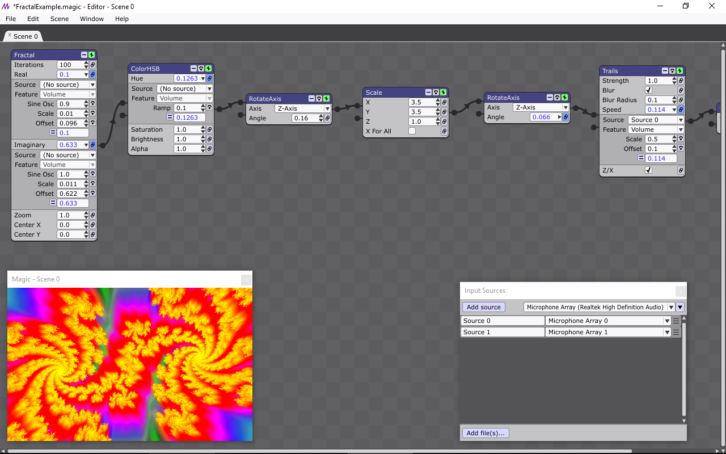Screen dimensions: 726x454
Task: Enable the X For All checkbox in Scale
Action: click(x=412, y=131)
